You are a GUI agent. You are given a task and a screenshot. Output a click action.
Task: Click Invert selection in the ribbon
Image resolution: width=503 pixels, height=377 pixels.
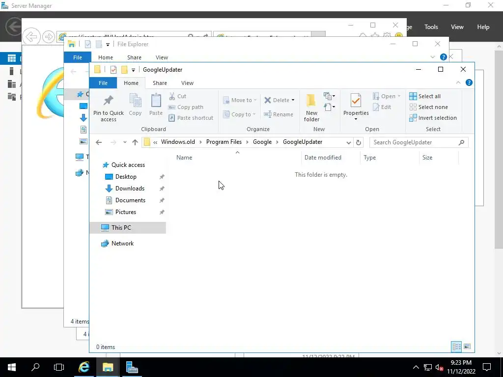433,118
